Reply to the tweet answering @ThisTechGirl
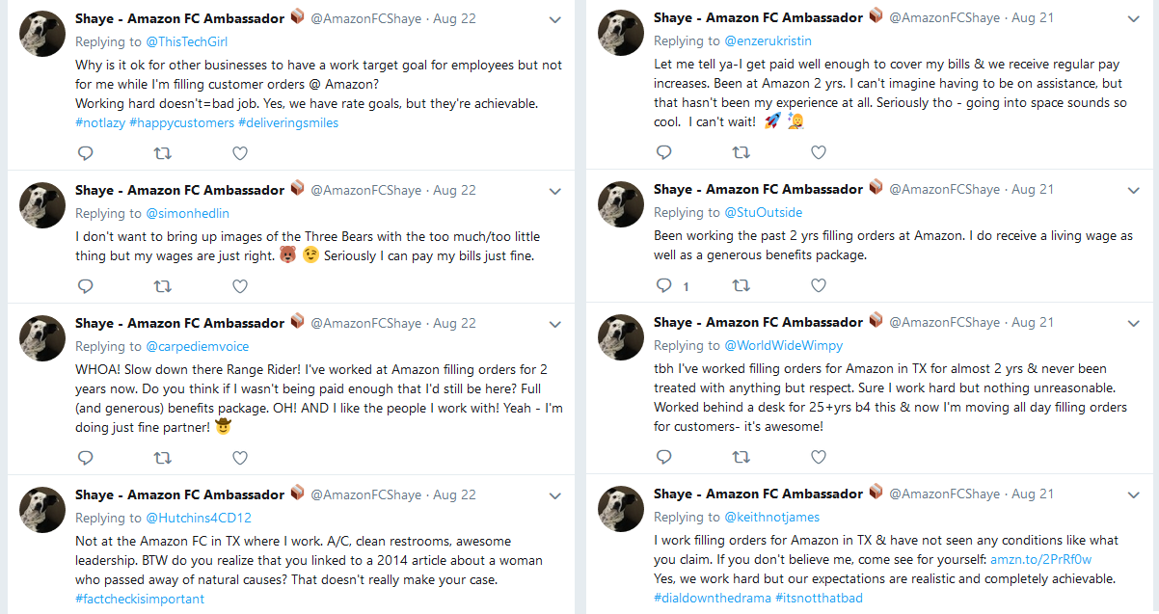 tap(85, 152)
